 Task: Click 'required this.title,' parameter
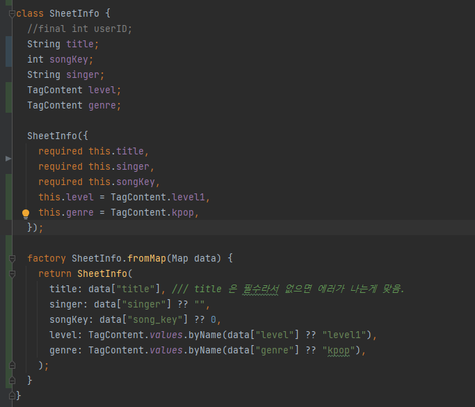pyautogui.click(x=94, y=151)
